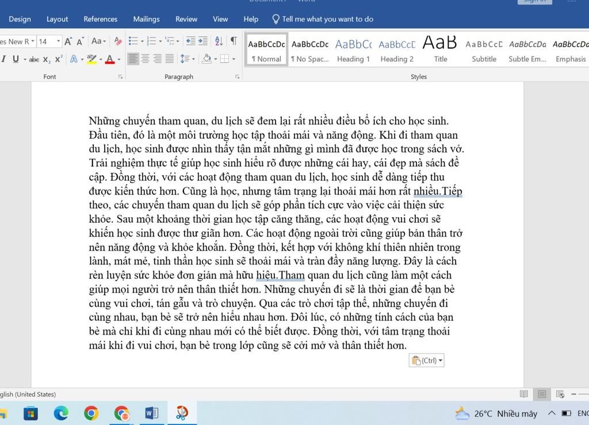Open Windows Store from taskbar
Image resolution: width=589 pixels, height=425 pixels.
[30, 413]
